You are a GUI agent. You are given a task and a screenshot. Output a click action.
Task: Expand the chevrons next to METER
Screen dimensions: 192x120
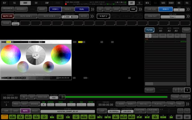coord(92,16)
